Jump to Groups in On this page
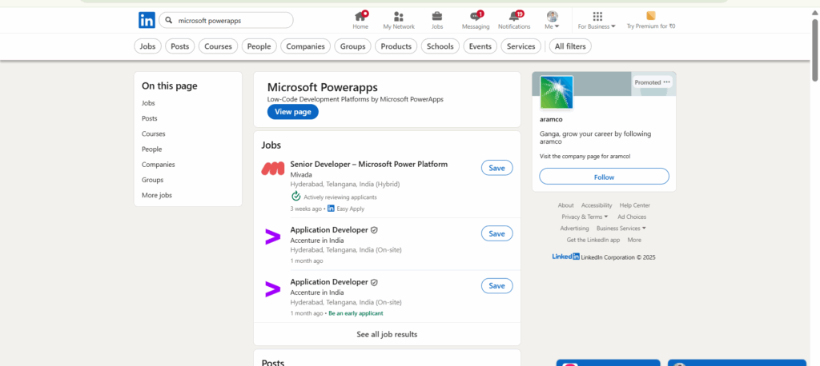This screenshot has width=820, height=366. pyautogui.click(x=152, y=180)
